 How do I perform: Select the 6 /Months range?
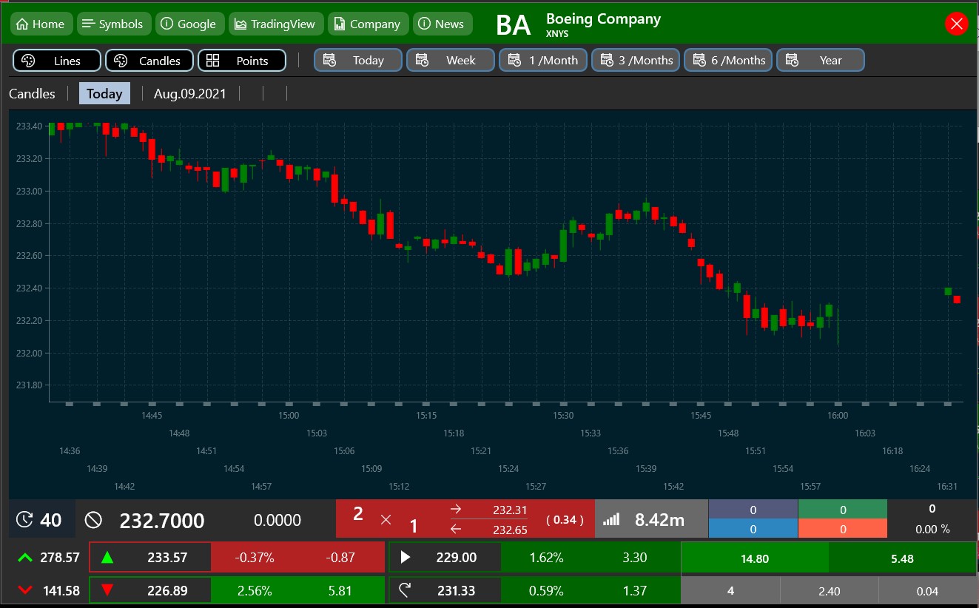728,61
